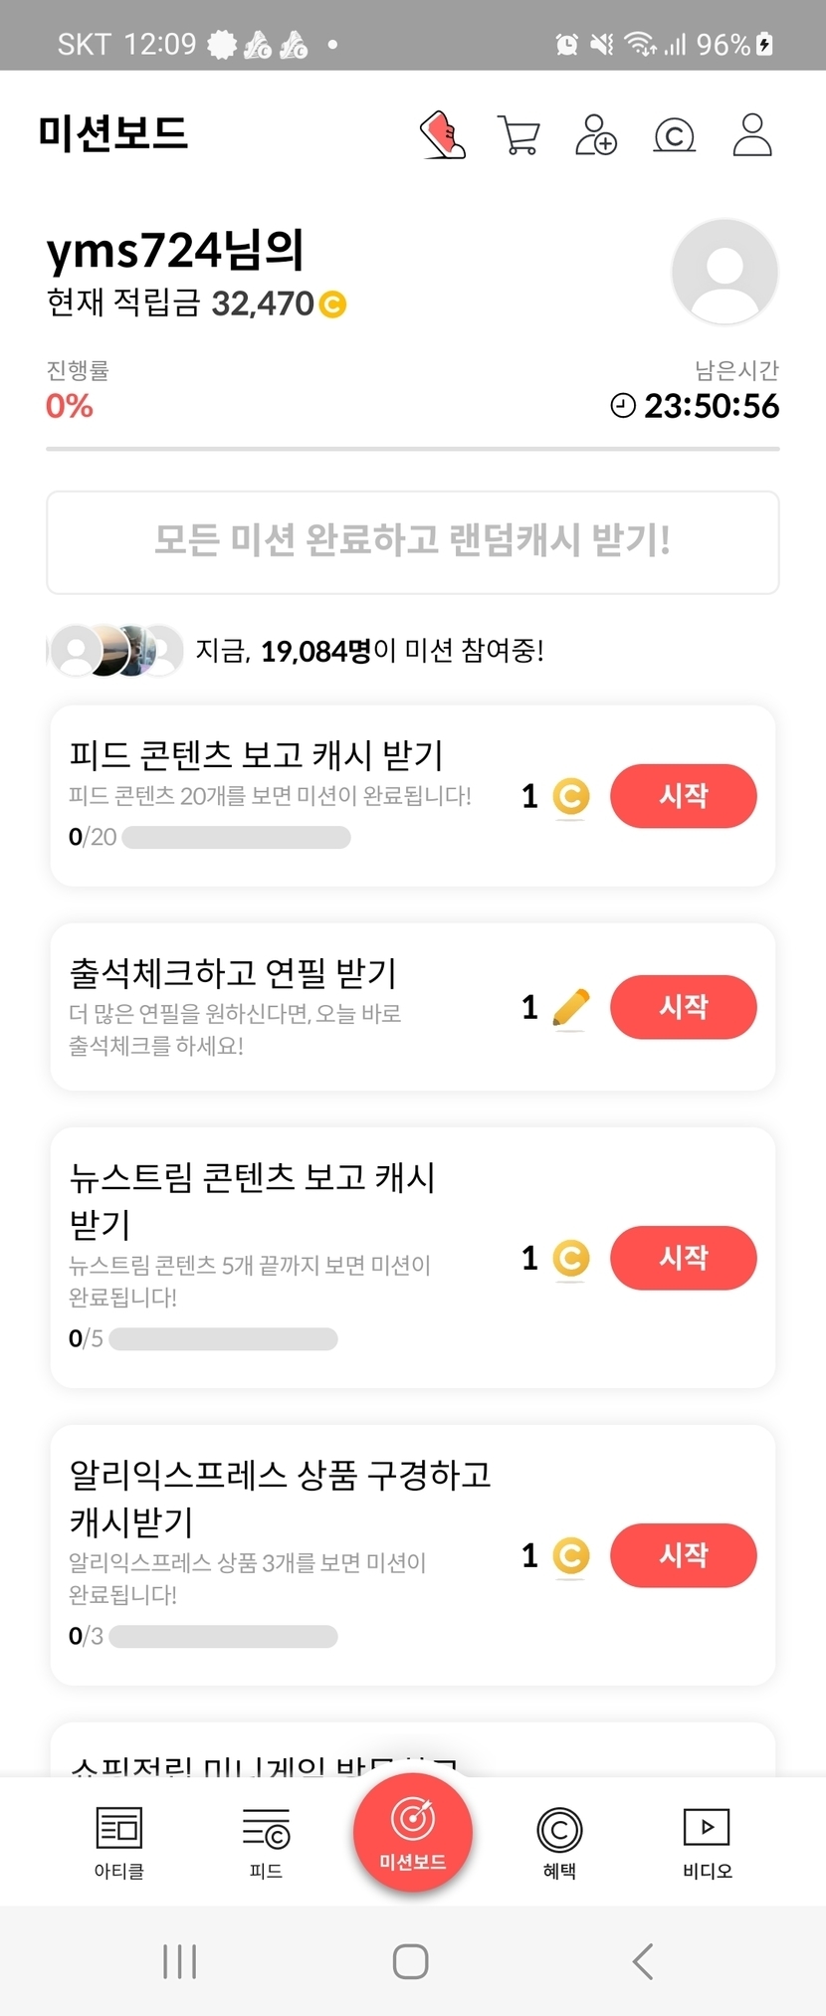Open the shopping cart

(518, 135)
